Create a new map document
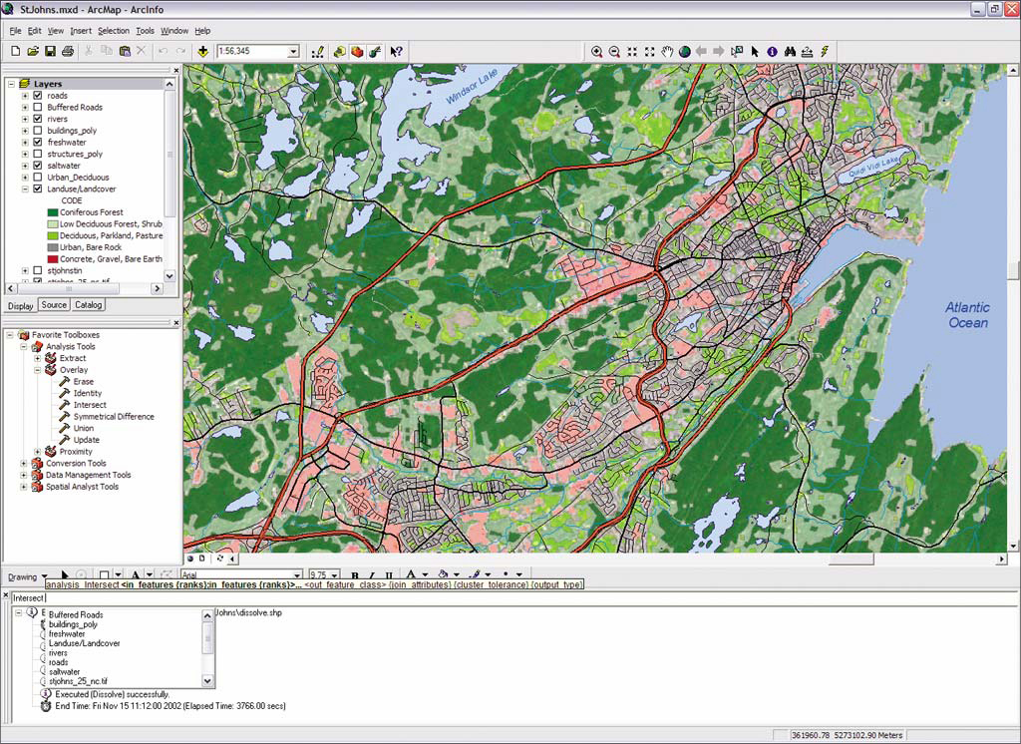Viewport: 1021px width, 744px height. click(16, 52)
